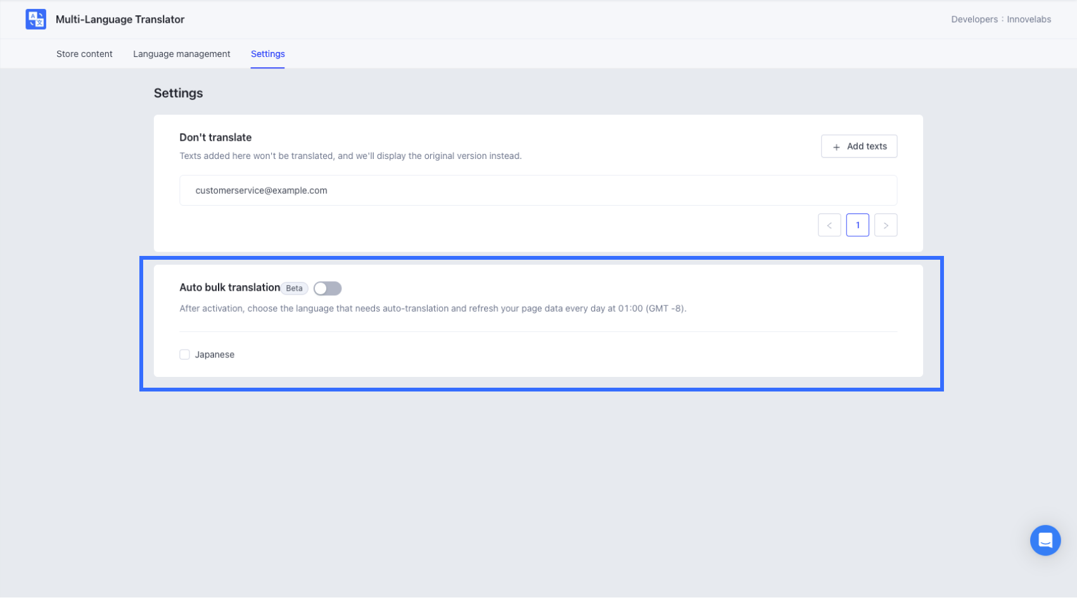Click the Developers Innovelabs link
This screenshot has width=1077, height=598.
[1001, 20]
